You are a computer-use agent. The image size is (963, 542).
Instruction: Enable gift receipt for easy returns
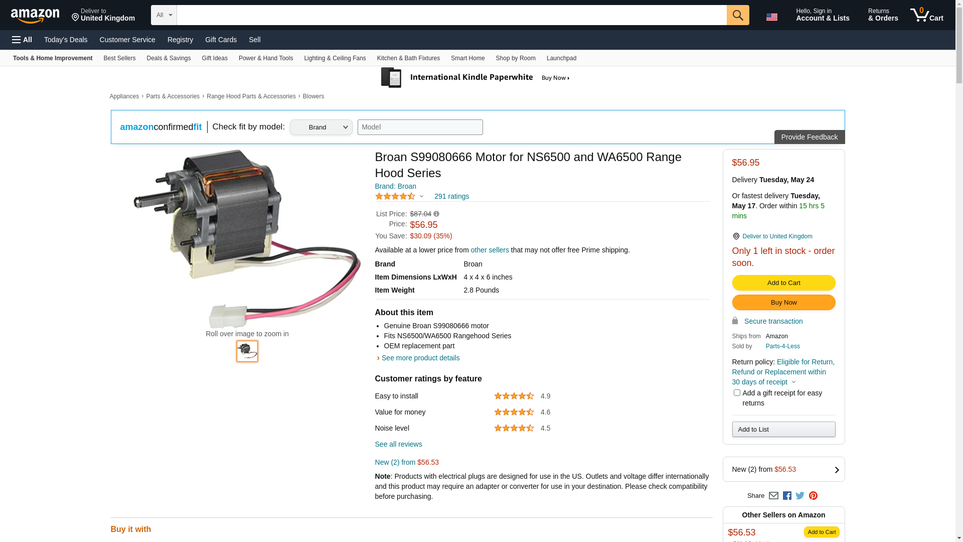coord(737,393)
